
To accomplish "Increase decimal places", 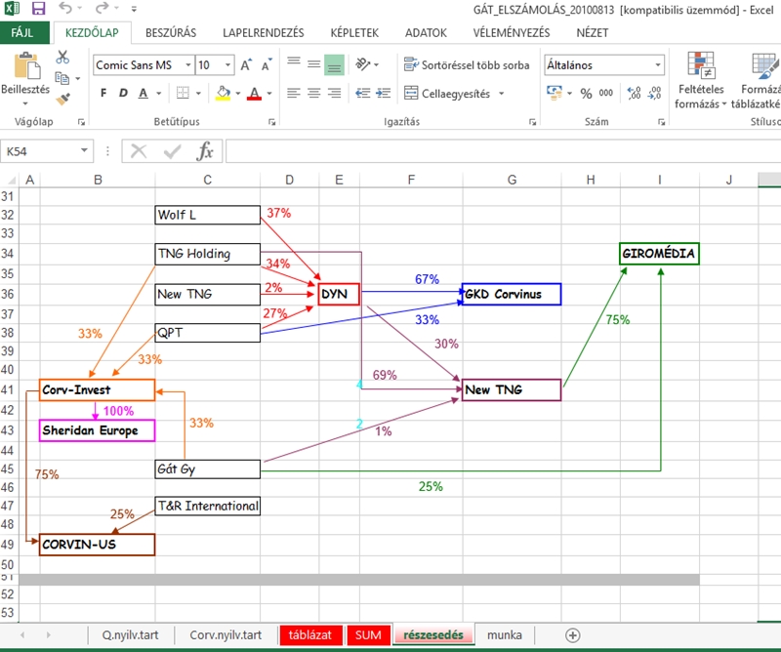I will [634, 93].
